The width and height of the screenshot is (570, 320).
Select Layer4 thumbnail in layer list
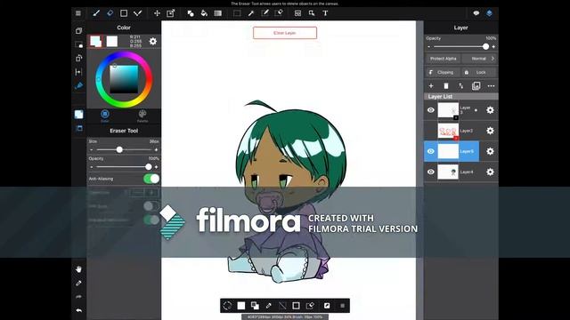[448, 172]
